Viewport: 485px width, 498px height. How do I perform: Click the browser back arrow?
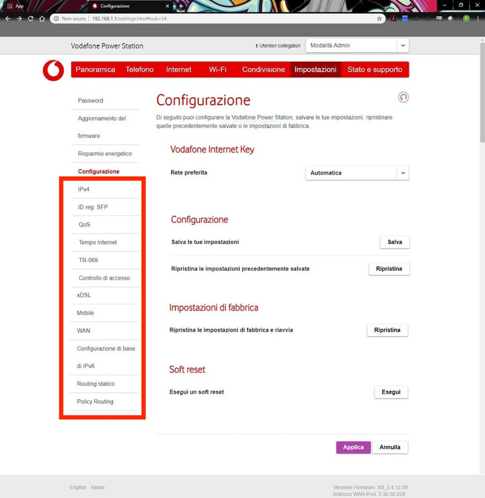(x=8, y=19)
